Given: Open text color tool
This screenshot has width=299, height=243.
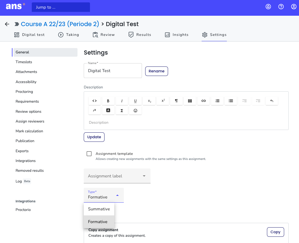Looking at the screenshot, I should (108, 111).
